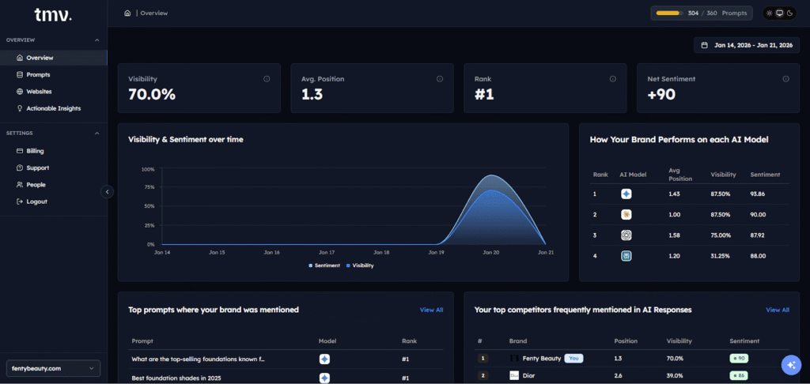Click the Billing card icon
Image resolution: width=810 pixels, height=384 pixels.
click(20, 151)
